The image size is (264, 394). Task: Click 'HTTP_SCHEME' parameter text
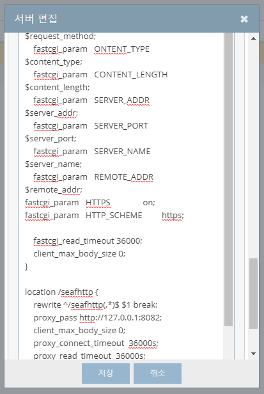(x=114, y=216)
